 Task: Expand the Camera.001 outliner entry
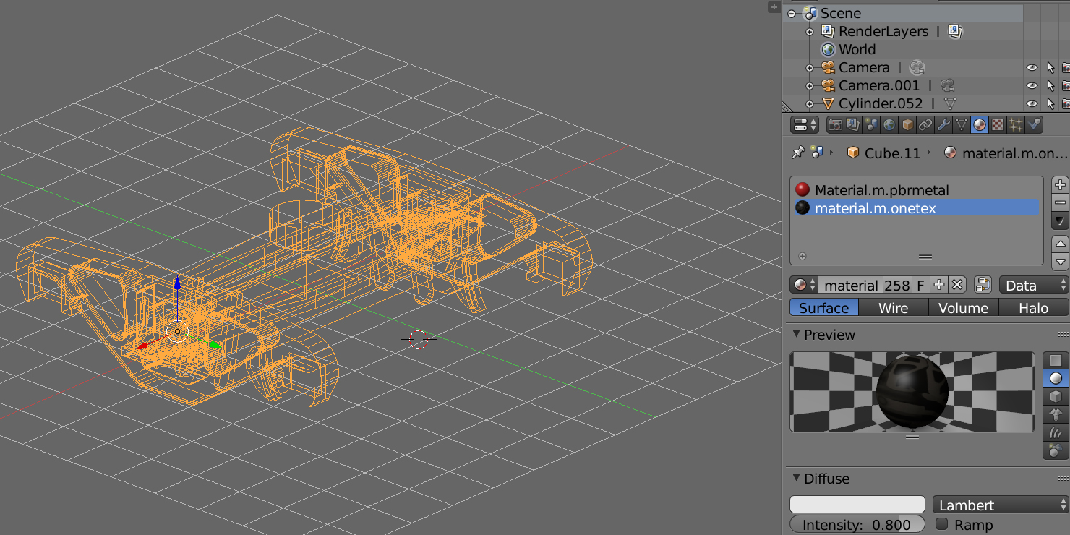(x=810, y=85)
